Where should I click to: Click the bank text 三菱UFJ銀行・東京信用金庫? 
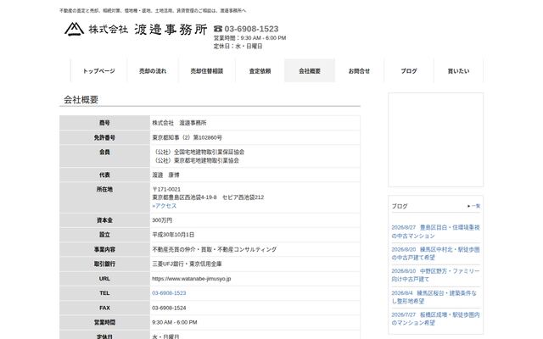[187, 264]
